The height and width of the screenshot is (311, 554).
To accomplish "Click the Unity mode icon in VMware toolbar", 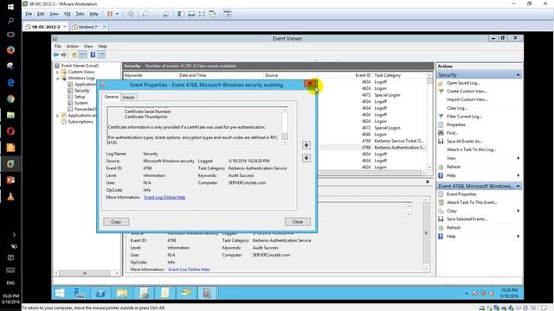I will point(212,14).
